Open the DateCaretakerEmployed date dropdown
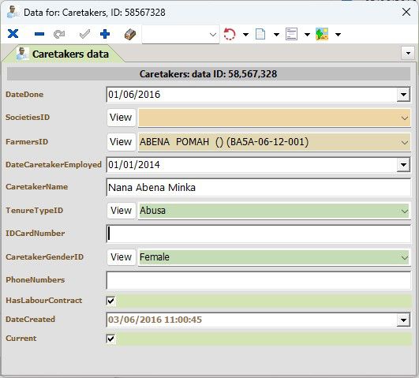 [x=403, y=165]
